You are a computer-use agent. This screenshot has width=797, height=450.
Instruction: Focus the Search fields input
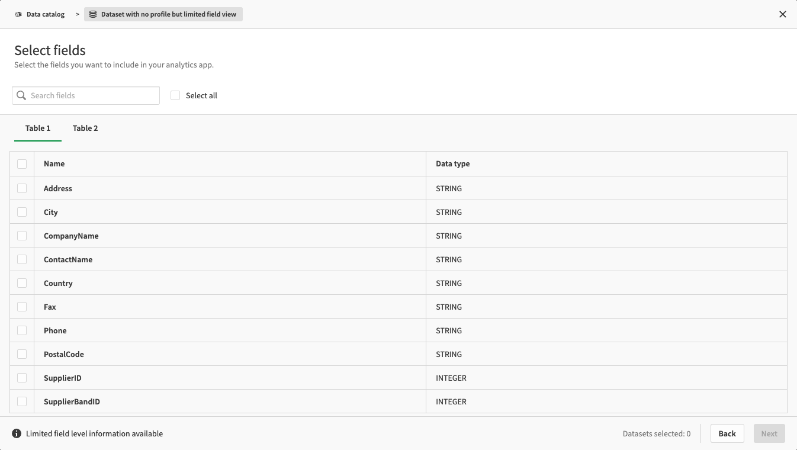click(86, 95)
